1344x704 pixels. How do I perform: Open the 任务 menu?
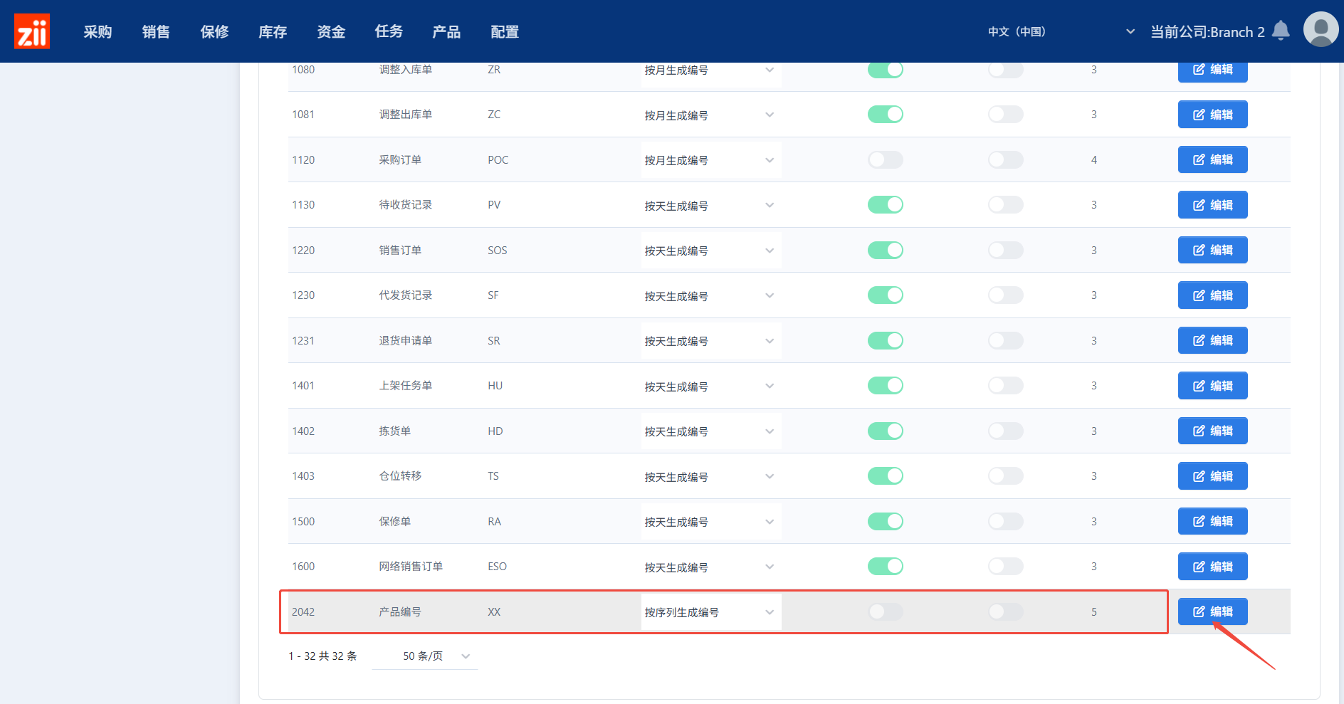(x=389, y=31)
